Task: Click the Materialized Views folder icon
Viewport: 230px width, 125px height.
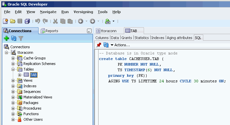Action: pos(20,97)
